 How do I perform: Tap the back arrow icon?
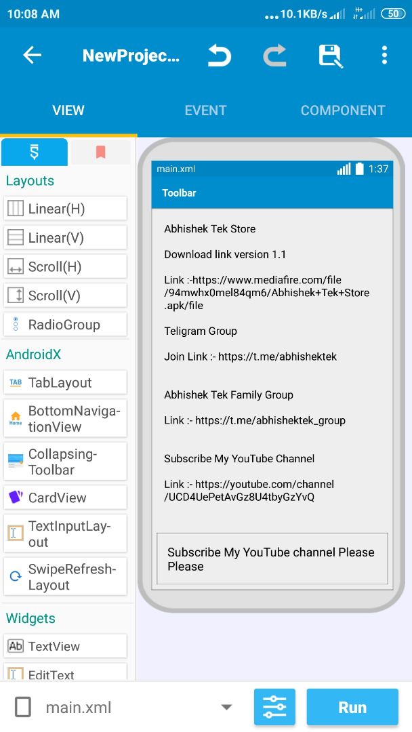tap(32, 56)
